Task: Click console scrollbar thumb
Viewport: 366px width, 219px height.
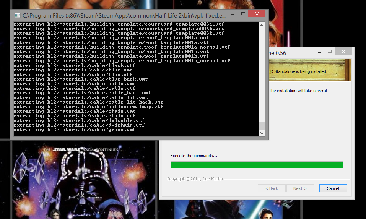Action: 262,125
